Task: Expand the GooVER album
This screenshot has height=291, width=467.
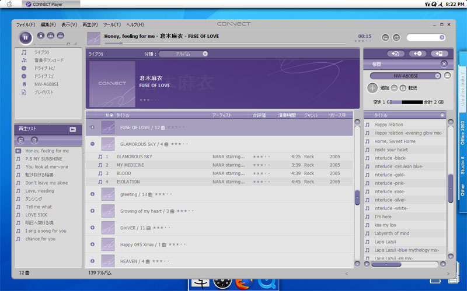Action: pyautogui.click(x=92, y=228)
